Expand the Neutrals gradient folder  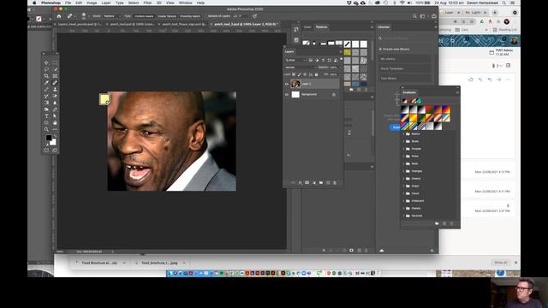pyautogui.click(x=404, y=216)
